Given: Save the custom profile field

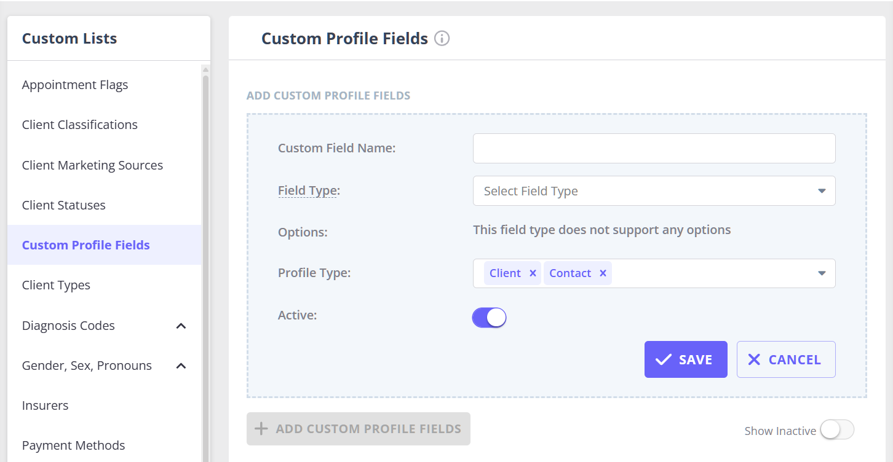Looking at the screenshot, I should (x=685, y=359).
